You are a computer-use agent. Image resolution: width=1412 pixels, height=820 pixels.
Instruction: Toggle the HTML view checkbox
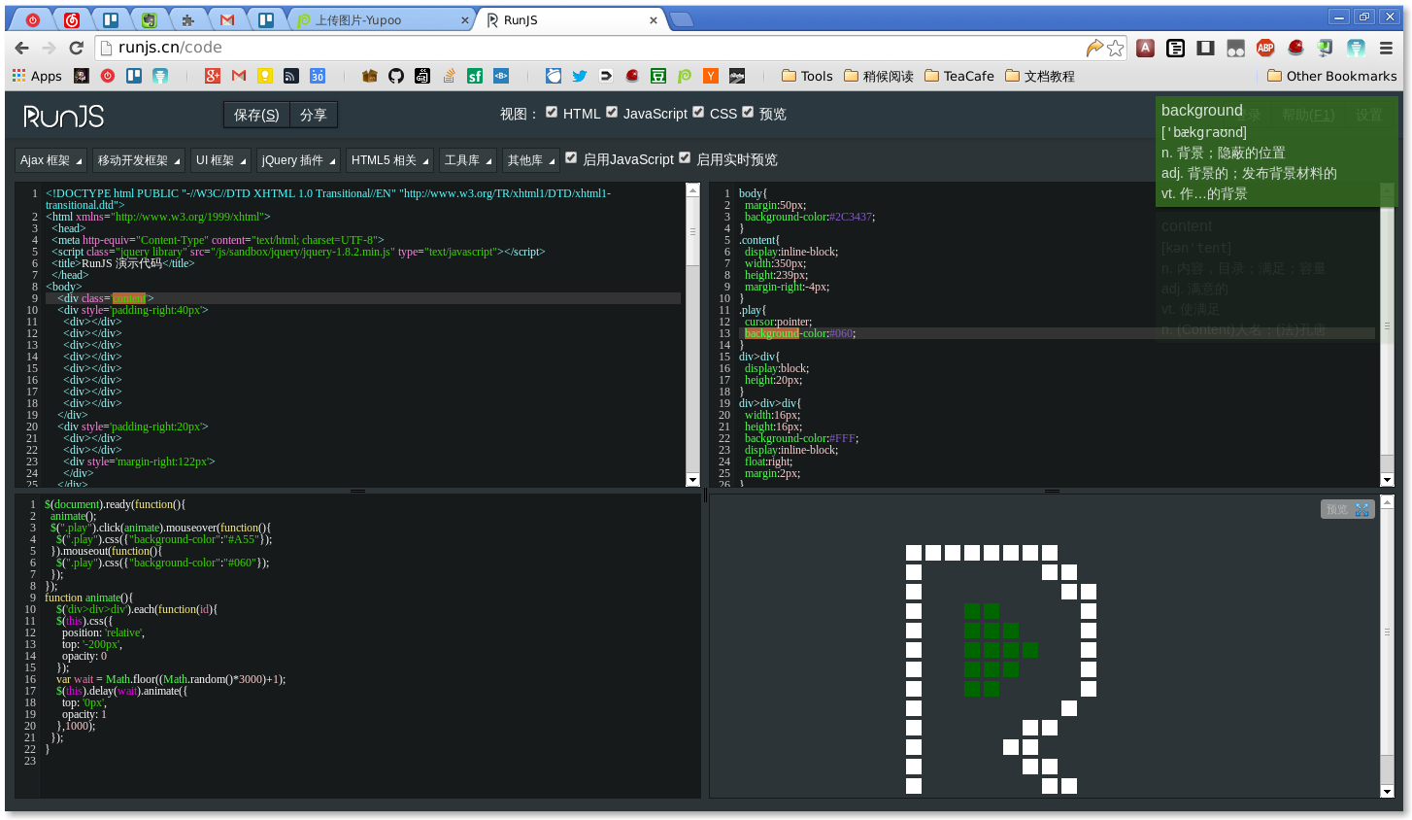pyautogui.click(x=552, y=112)
